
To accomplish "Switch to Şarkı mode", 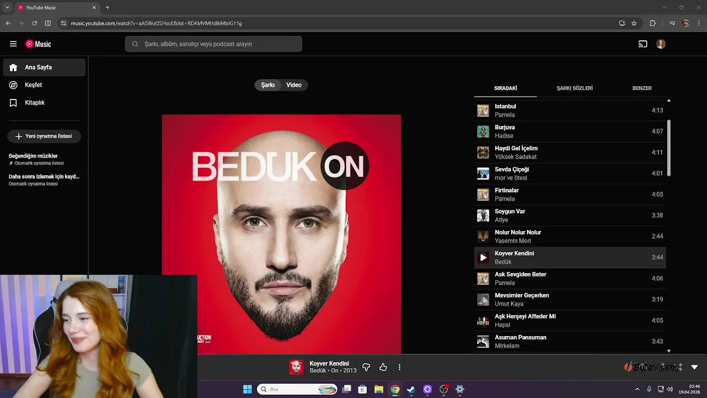I will (268, 85).
